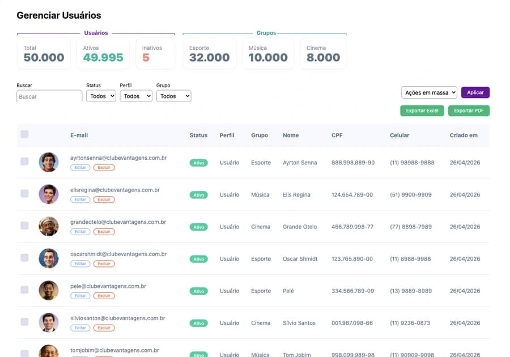Click the purple Aplicar button
The width and height of the screenshot is (510, 357).
point(475,92)
